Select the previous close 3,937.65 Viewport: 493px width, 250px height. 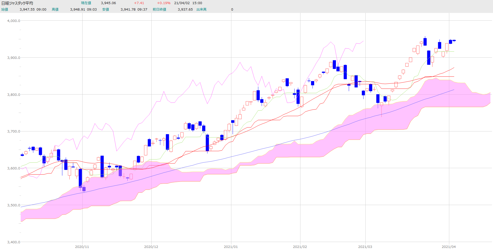coord(185,10)
